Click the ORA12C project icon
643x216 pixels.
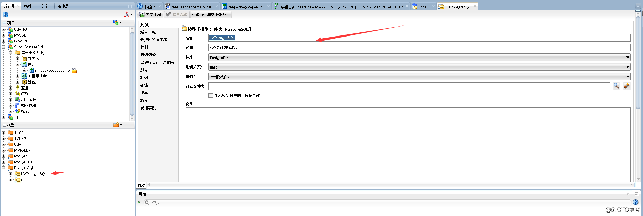pos(11,41)
